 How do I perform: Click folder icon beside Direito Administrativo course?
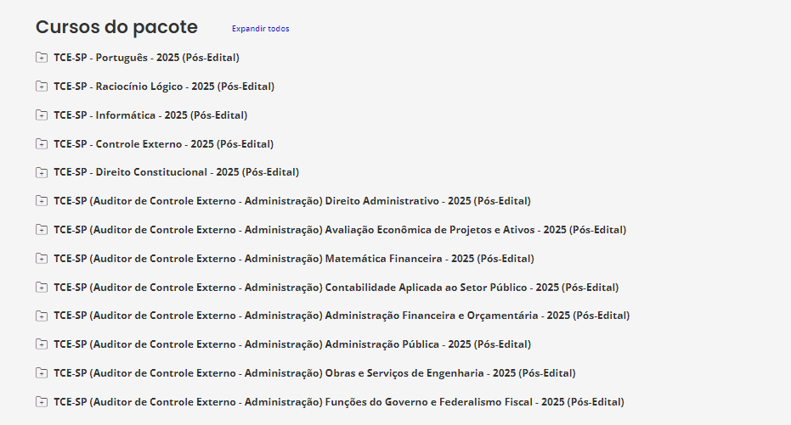point(42,201)
